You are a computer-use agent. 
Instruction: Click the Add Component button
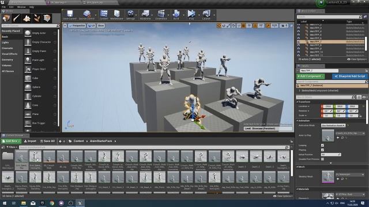point(310,76)
